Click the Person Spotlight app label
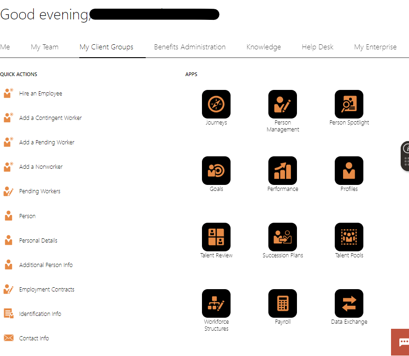 [x=349, y=123]
